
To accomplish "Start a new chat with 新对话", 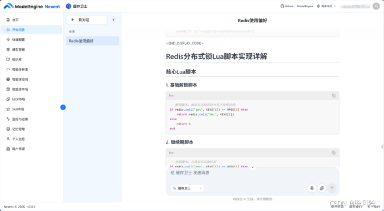I will [87, 20].
